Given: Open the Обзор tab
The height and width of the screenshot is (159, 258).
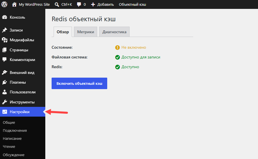Looking at the screenshot, I should 63,32.
